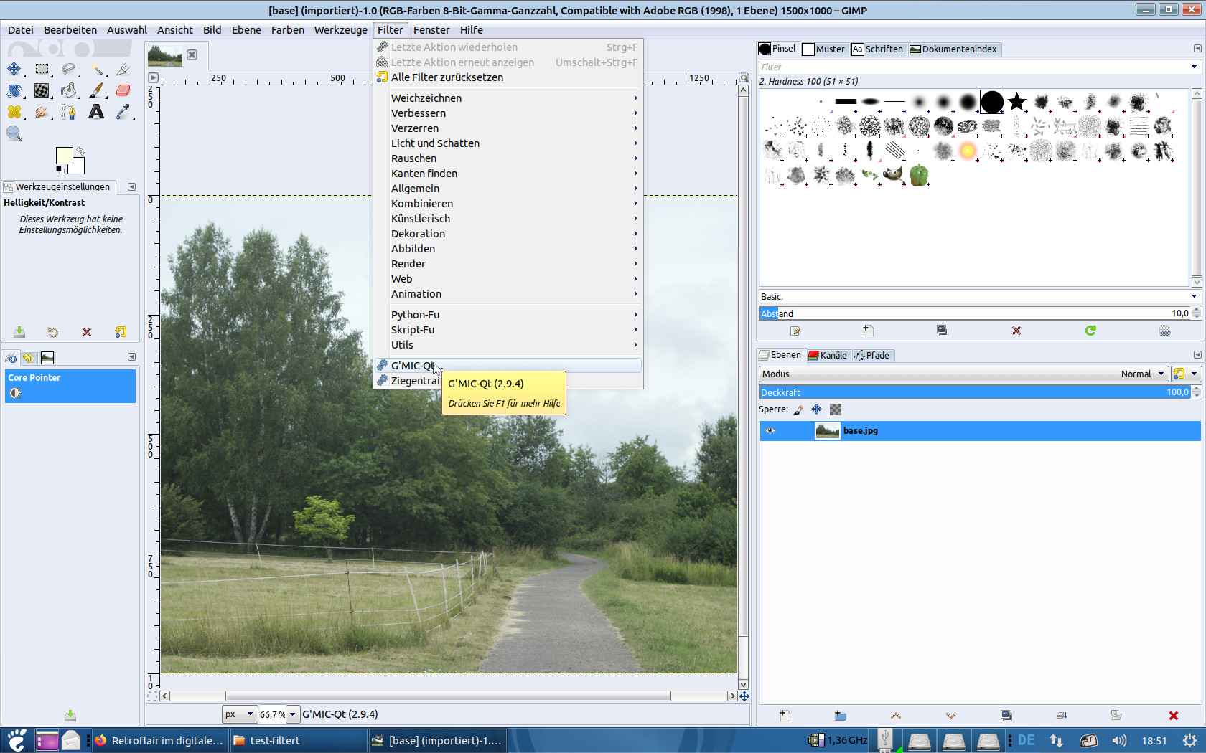Open the brush Filter dropdown arrow

(1195, 67)
